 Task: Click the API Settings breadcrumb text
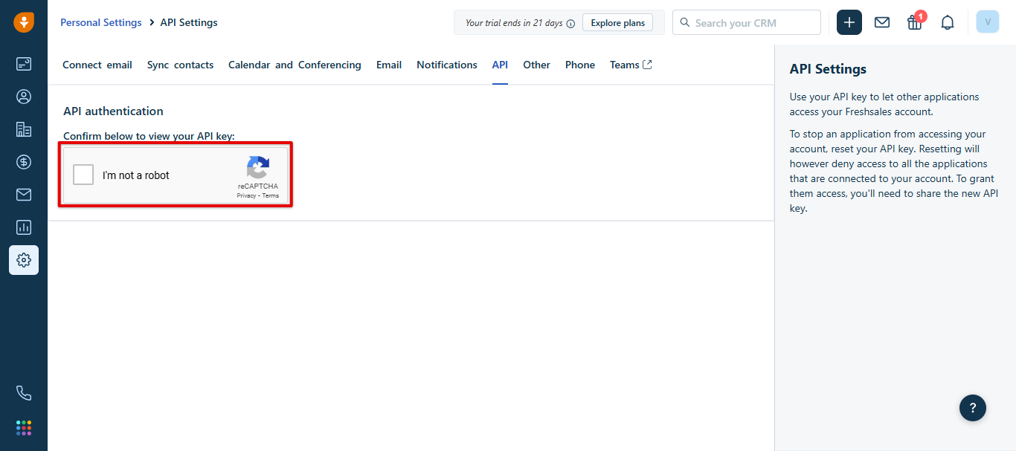coord(189,22)
